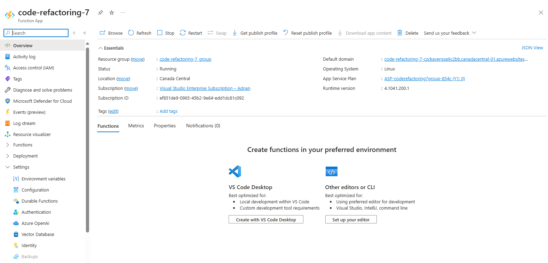Click the Other editors or CLI code icon

332,171
